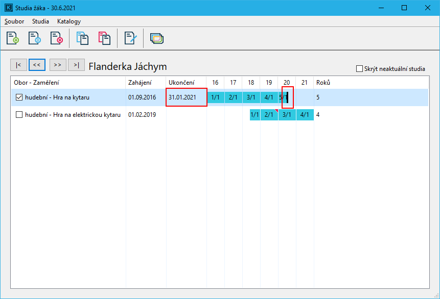Image resolution: width=440 pixels, height=299 pixels.
Task: Open the Studia menu
Action: 40,21
